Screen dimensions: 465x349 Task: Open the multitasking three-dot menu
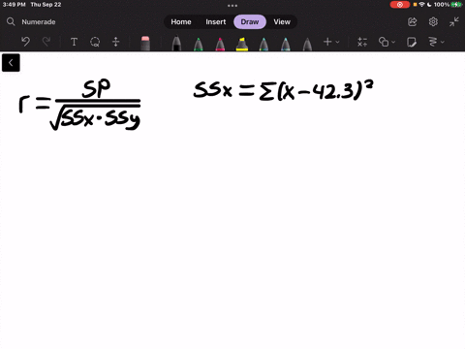pyautogui.click(x=232, y=5)
